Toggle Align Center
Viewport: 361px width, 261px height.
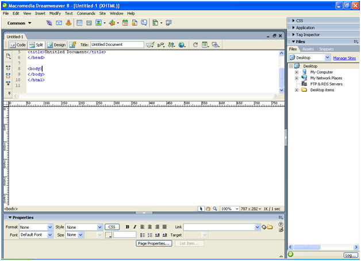coord(150,227)
